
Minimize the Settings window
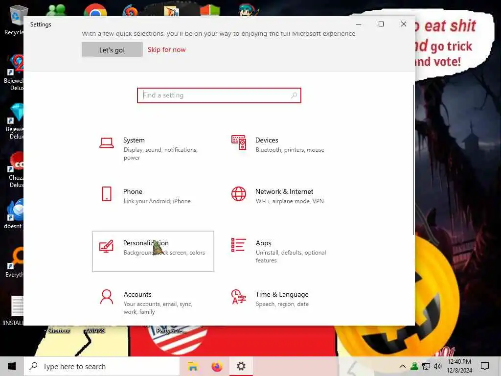pos(359,24)
